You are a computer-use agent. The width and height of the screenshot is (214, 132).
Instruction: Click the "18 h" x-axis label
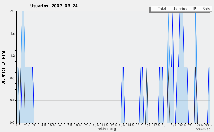[165, 125]
